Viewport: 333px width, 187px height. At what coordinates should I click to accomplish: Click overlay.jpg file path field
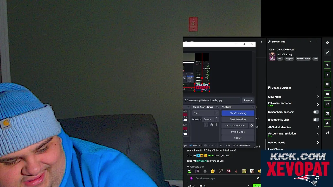(212, 101)
